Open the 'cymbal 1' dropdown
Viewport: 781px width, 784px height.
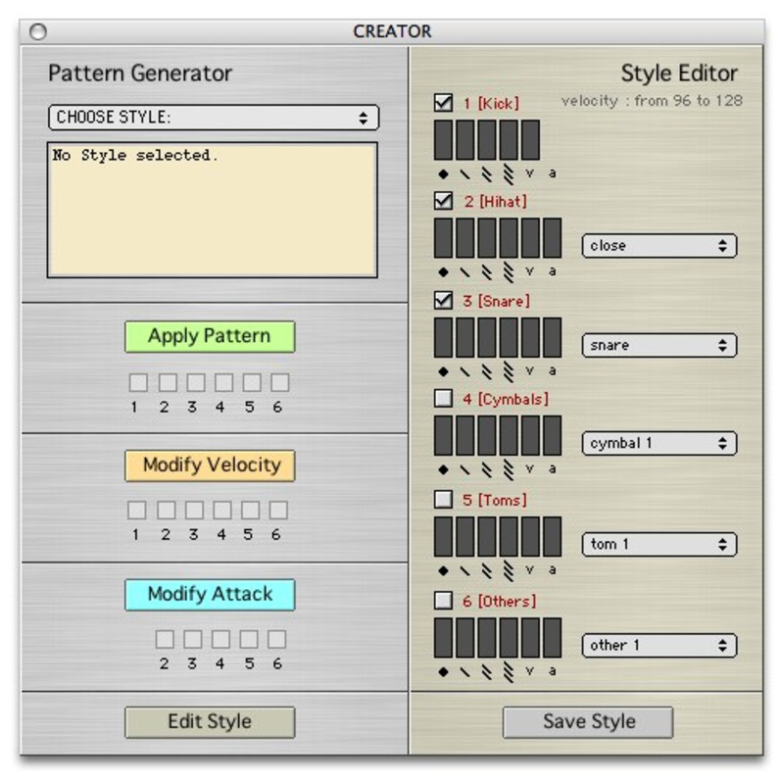(659, 443)
